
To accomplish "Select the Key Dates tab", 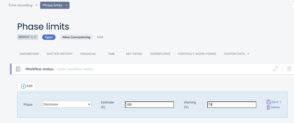I will pos(134,54).
